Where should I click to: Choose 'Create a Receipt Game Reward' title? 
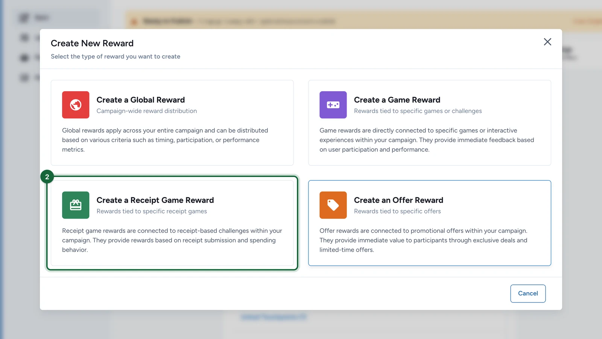tap(155, 200)
